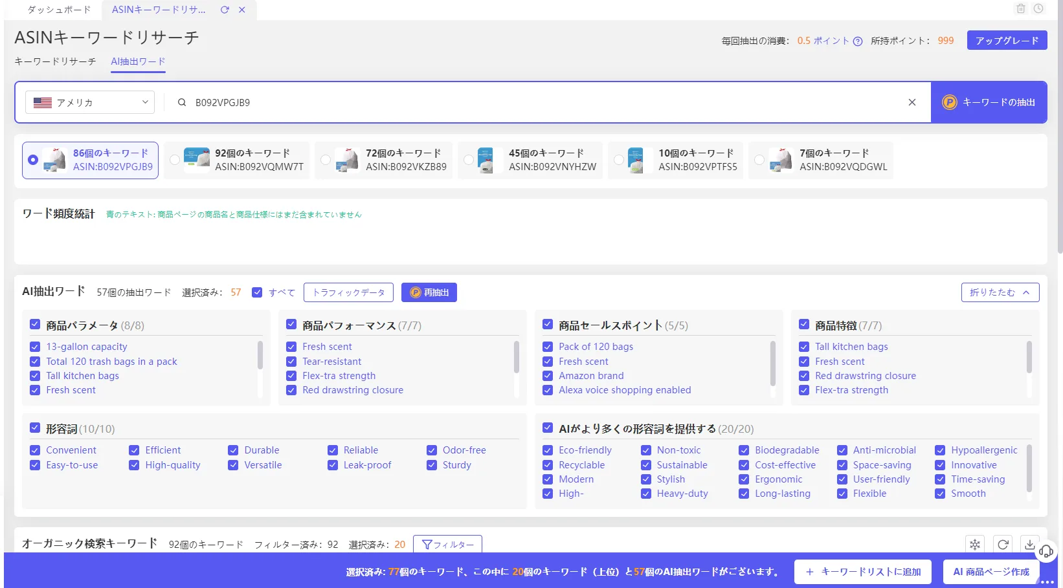
Task: Toggle the すべて select-all checkbox
Action: pyautogui.click(x=257, y=292)
